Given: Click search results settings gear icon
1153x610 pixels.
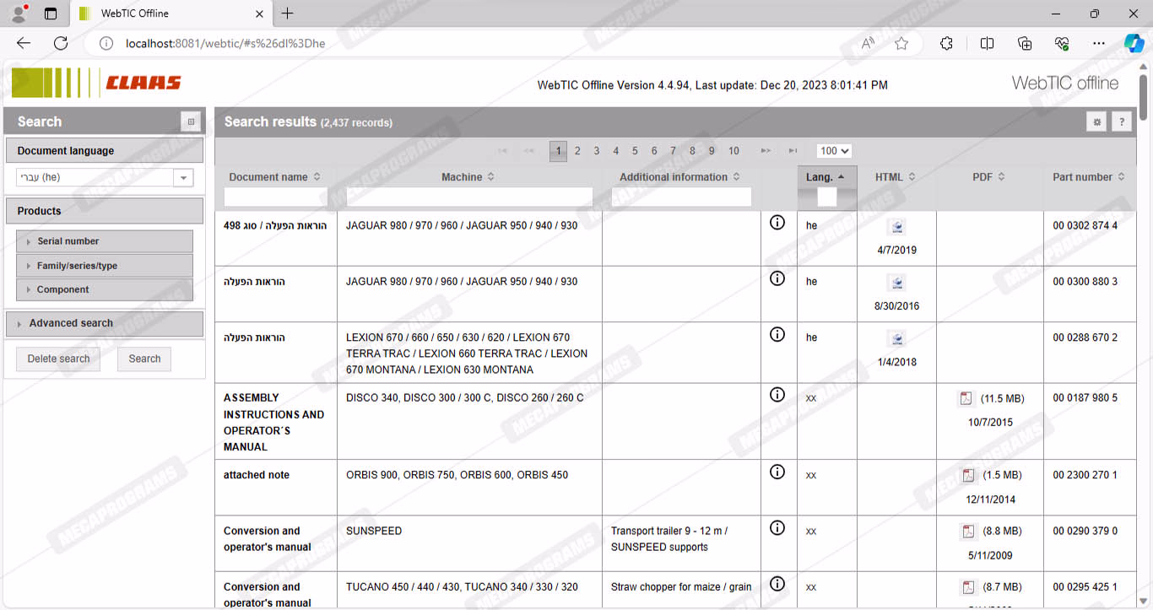Looking at the screenshot, I should (1096, 122).
